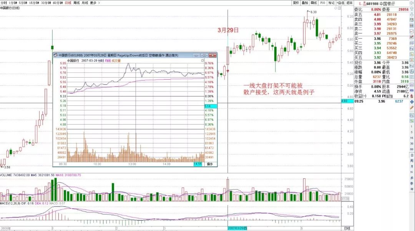
Task: Click the X100 volume scale label
Action: 345,199
